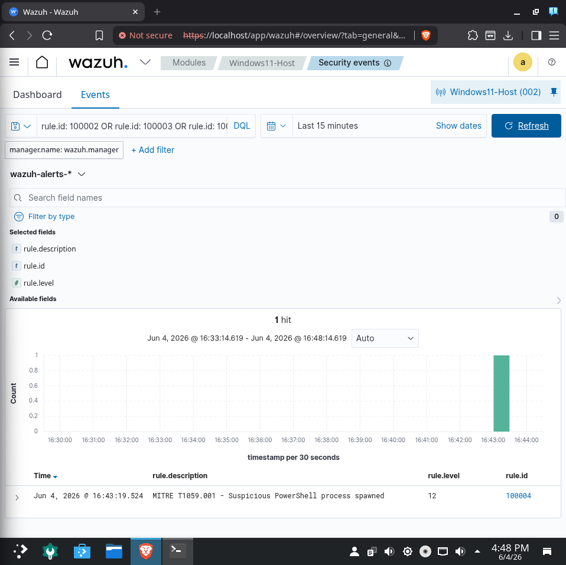Toggle the browser sidebar panel
The width and height of the screenshot is (566, 565).
point(536,35)
